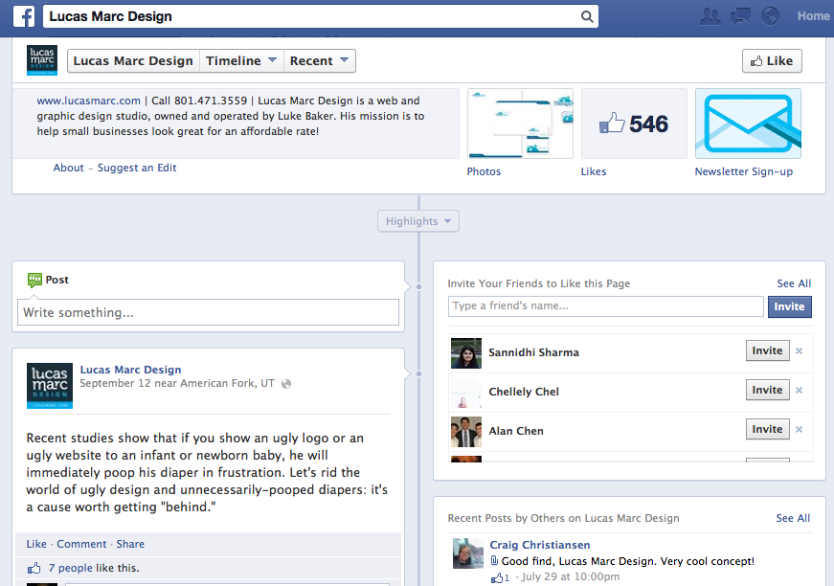Open notifications globe icon in header
This screenshot has height=586, width=834.
pyautogui.click(x=770, y=16)
